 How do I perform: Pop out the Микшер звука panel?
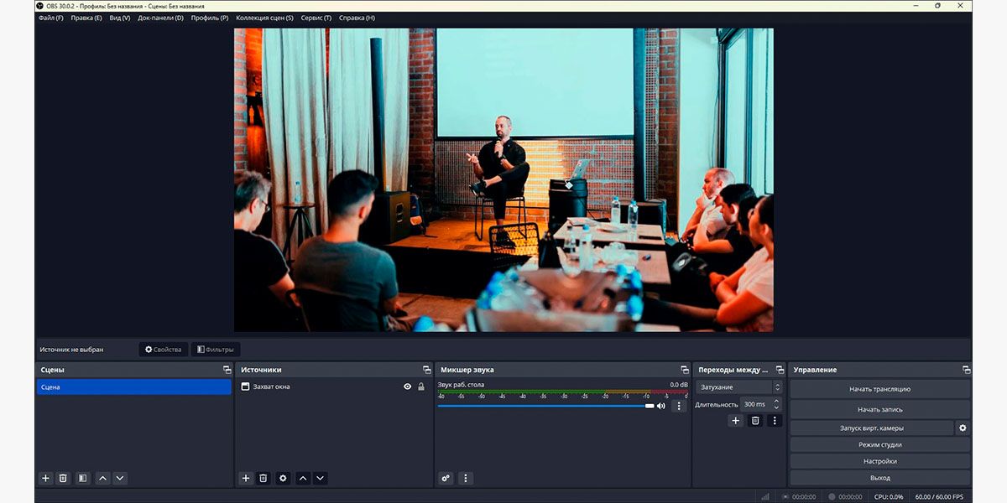coord(684,369)
